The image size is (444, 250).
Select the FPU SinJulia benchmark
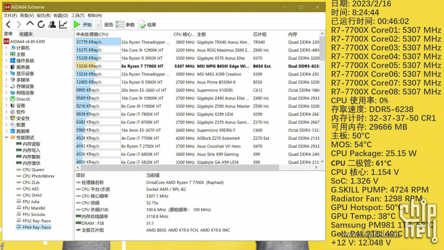coord(31,214)
